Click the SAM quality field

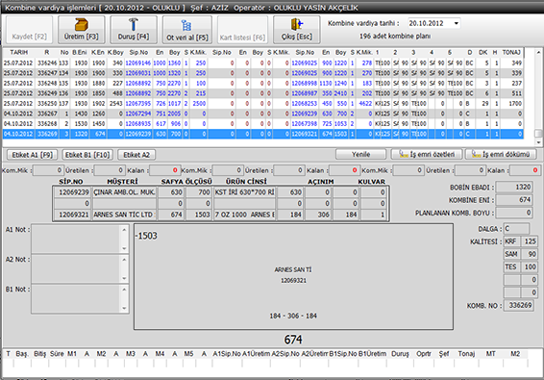511,254
